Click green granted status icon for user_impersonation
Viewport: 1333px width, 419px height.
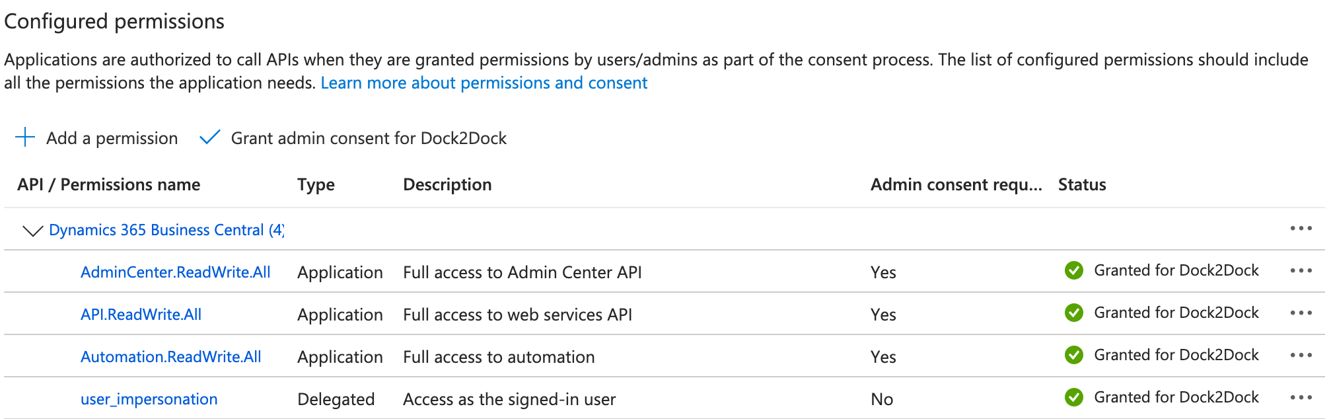point(1074,397)
